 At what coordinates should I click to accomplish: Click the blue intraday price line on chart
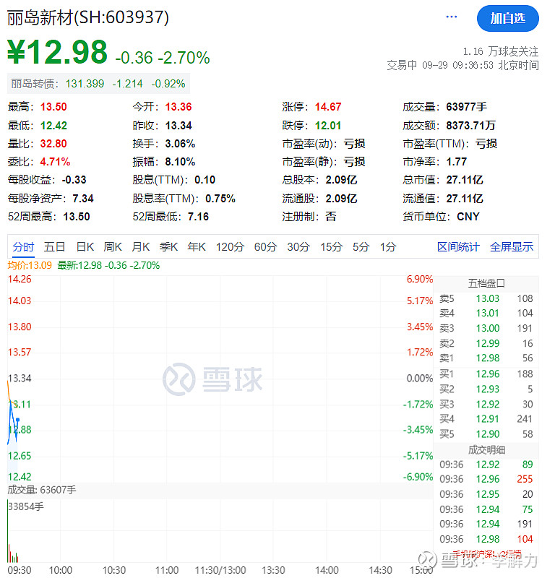[x=13, y=423]
